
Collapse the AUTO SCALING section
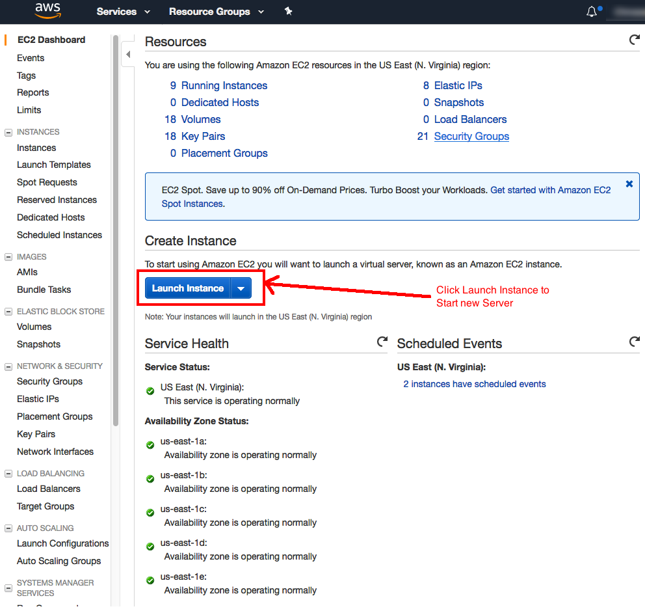[x=8, y=528]
